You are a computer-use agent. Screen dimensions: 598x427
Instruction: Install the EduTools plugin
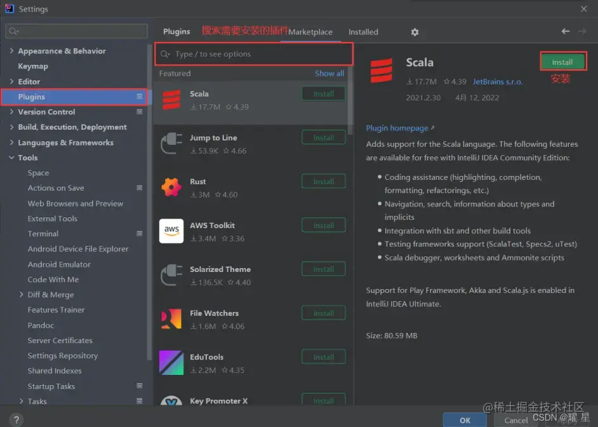click(x=323, y=357)
